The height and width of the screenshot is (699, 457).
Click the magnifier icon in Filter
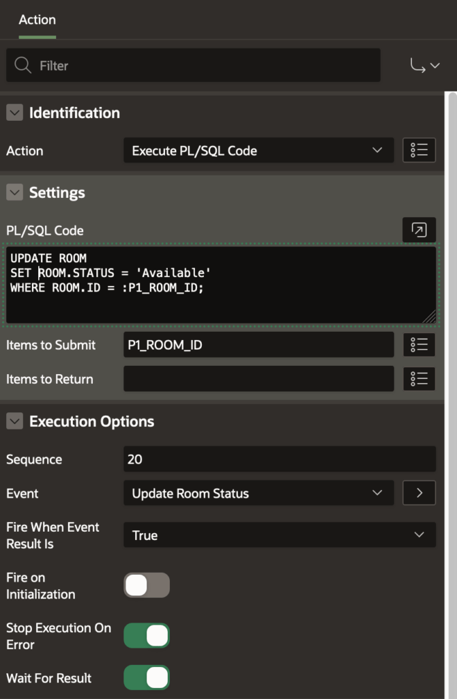[x=23, y=65]
